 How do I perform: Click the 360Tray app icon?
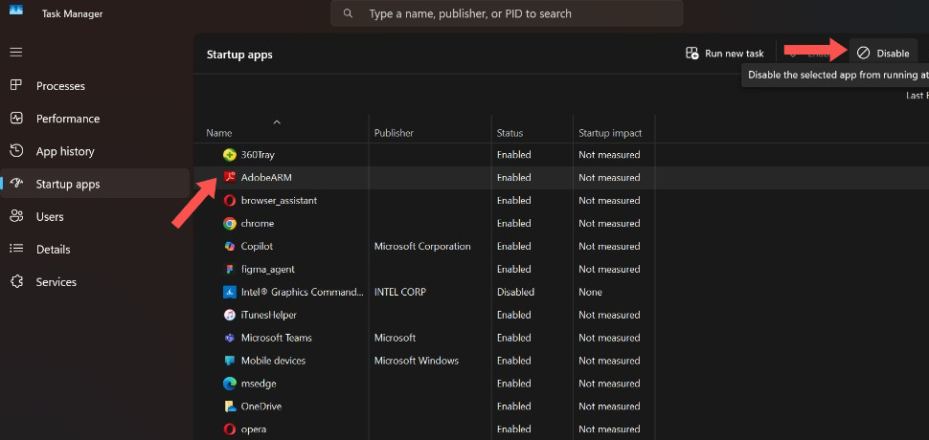(x=230, y=155)
